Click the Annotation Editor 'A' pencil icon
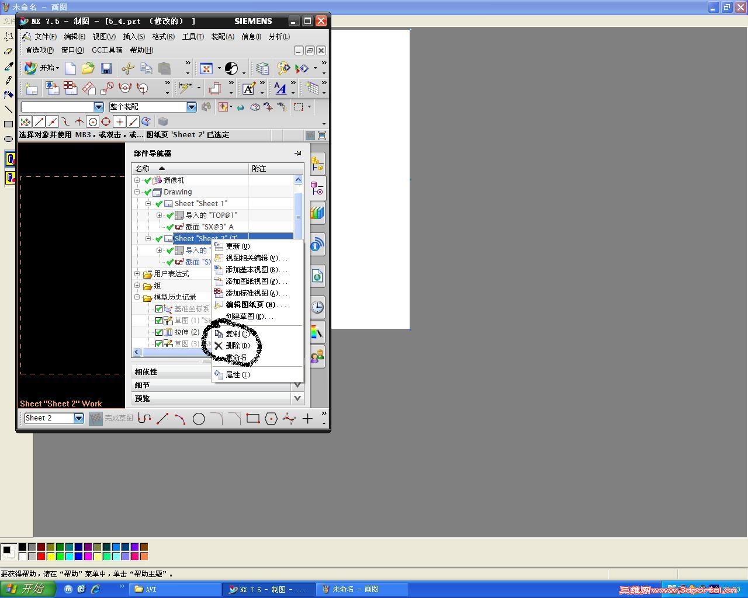Screen dimensions: 748x598 point(249,88)
